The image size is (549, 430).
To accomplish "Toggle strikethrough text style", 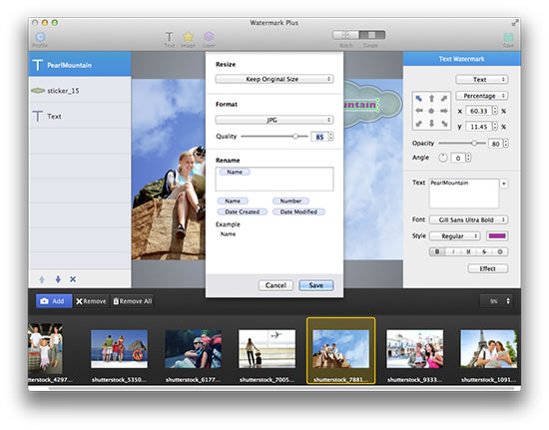I will [x=484, y=251].
